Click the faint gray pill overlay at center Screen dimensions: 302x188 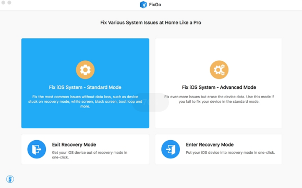pos(150,102)
